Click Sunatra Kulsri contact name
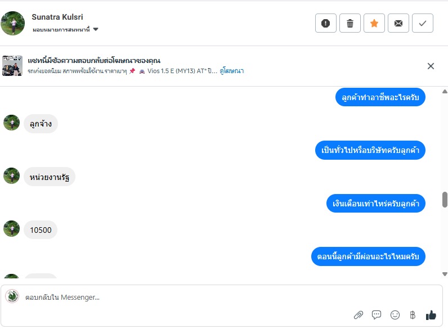This screenshot has width=448, height=329. point(57,17)
